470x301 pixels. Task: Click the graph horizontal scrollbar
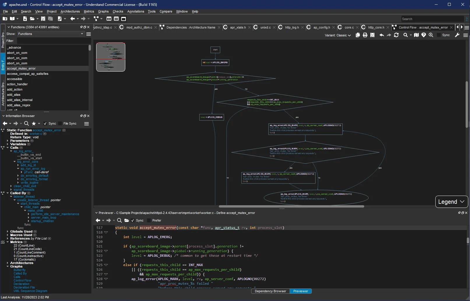291,206
